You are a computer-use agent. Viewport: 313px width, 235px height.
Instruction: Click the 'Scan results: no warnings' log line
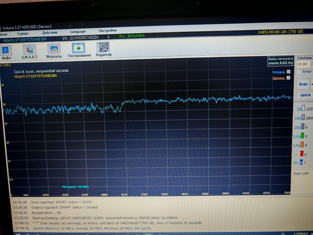118,223
